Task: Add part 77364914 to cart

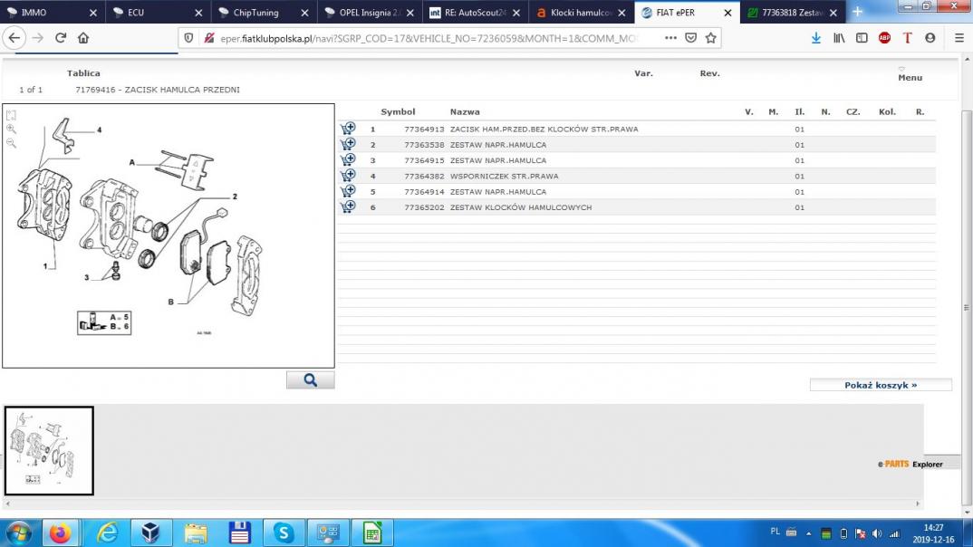Action: 348,191
